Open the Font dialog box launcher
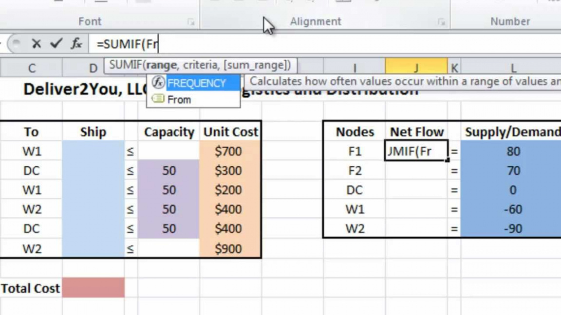Viewport: 561px width, 315px height. (191, 22)
